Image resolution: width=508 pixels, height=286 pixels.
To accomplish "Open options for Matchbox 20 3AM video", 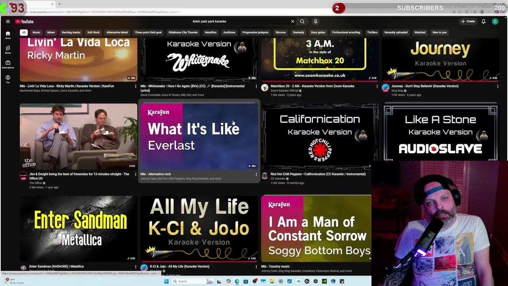I will click(377, 86).
